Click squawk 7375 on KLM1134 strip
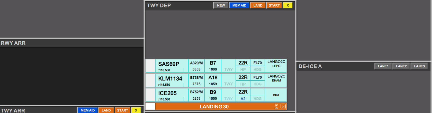 (196, 84)
